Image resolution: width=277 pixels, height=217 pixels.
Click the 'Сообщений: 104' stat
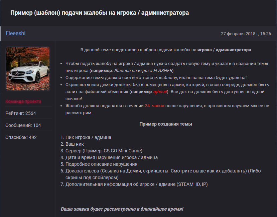(23, 125)
